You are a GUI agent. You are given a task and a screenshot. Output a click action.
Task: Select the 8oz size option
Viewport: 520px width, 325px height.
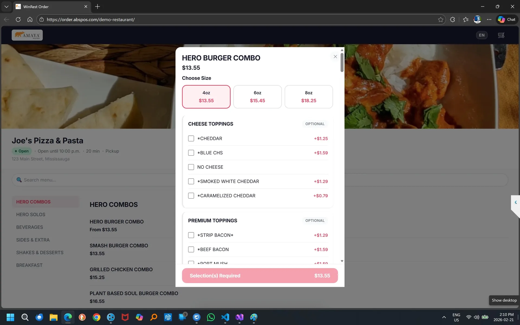[309, 97]
